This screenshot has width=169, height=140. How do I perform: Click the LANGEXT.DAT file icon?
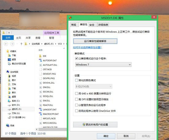pos(41,109)
